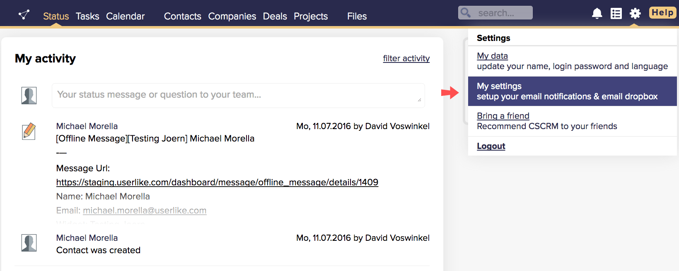This screenshot has height=271, width=679.
Task: Click the magnifier icon in search box
Action: (x=466, y=13)
